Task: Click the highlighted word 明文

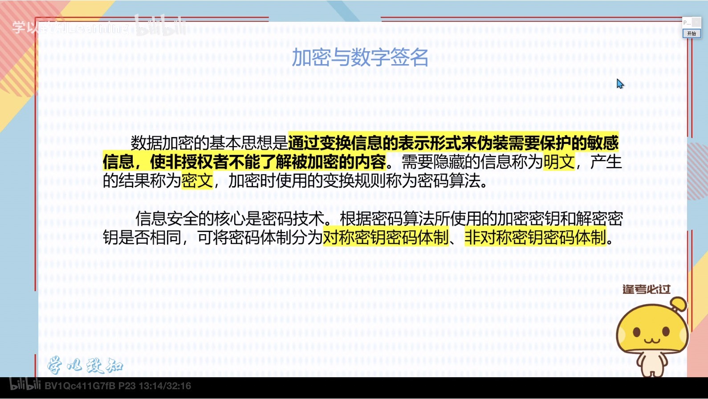Action: 559,162
